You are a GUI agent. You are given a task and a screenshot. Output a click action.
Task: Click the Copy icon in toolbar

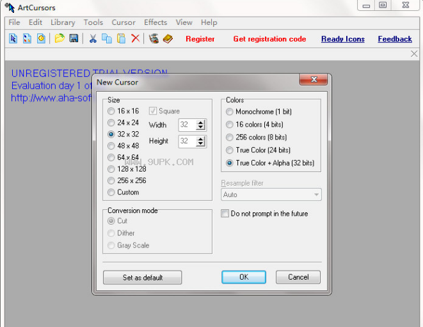(x=107, y=38)
